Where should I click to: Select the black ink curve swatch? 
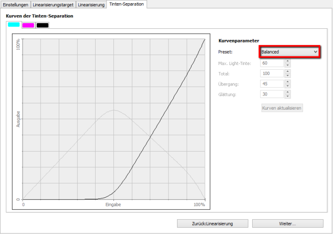[43, 25]
